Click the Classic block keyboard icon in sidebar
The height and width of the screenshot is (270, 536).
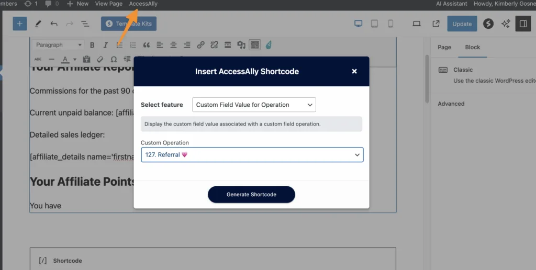(x=443, y=70)
